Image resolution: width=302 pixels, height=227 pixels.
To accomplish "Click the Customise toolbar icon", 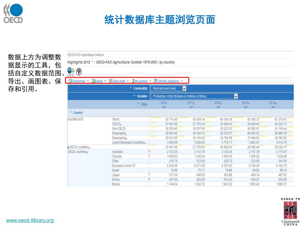I will click(x=70, y=81).
